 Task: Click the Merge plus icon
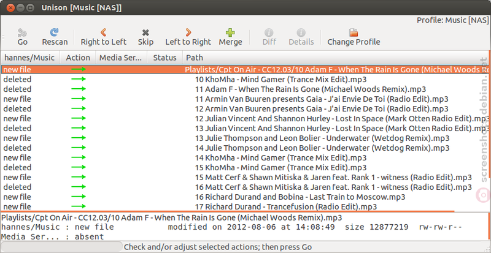tap(230, 32)
